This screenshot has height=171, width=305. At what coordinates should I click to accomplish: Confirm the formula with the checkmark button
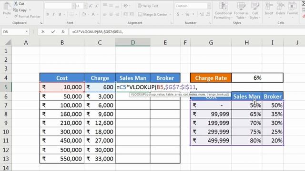tap(53, 32)
